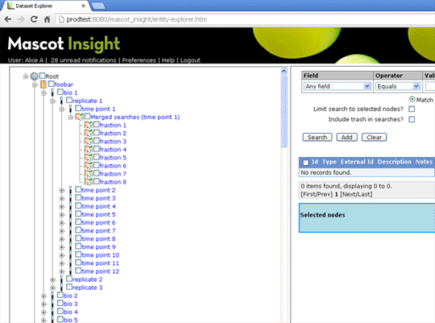Click the Merged searches node icon
435x323 pixels.
pos(79,117)
